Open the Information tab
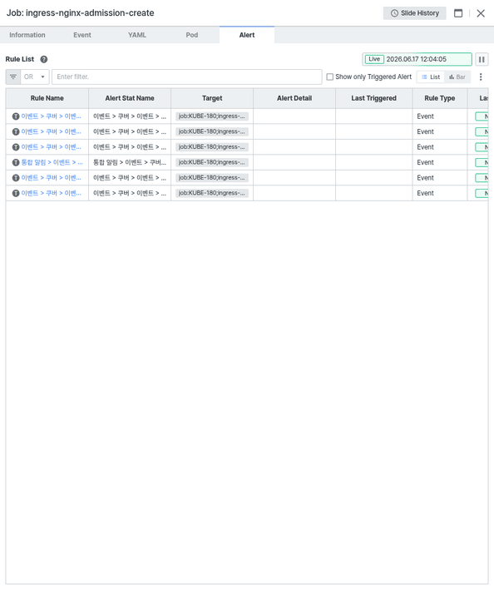 point(27,35)
